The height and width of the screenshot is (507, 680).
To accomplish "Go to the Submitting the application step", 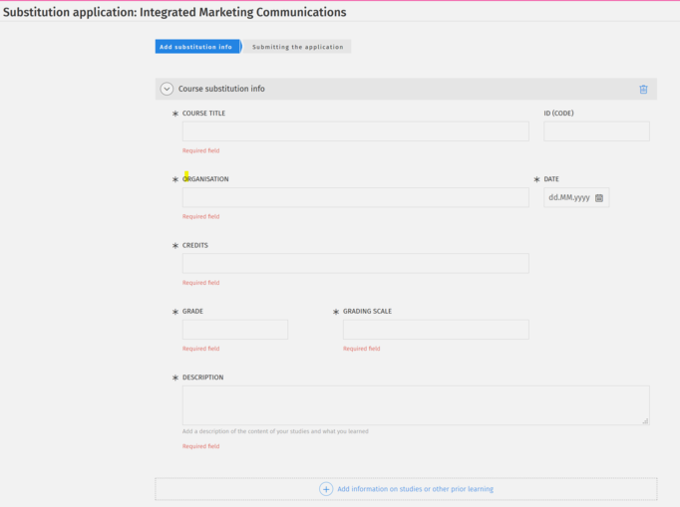I will point(297,47).
